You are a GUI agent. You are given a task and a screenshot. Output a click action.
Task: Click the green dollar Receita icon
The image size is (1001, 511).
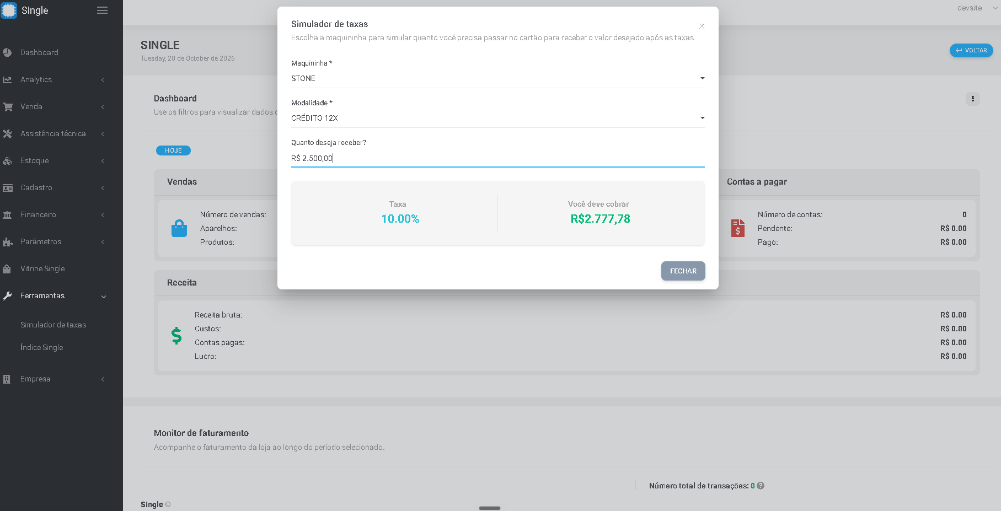click(x=176, y=335)
